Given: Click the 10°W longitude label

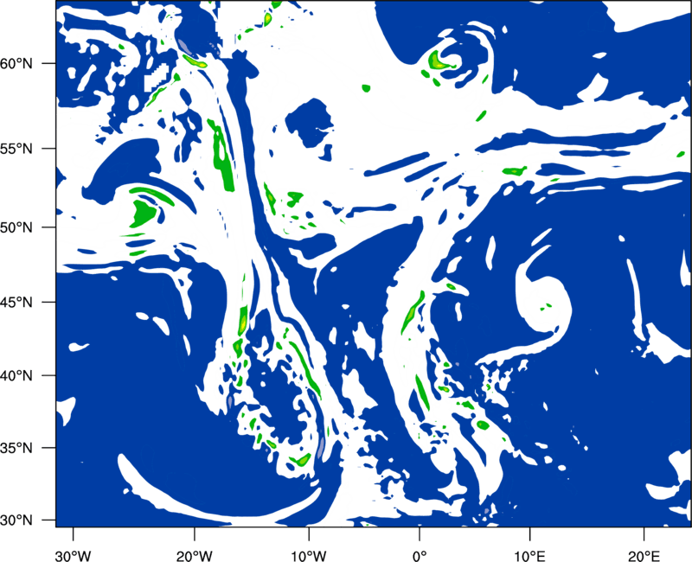Looking at the screenshot, I should [x=308, y=556].
